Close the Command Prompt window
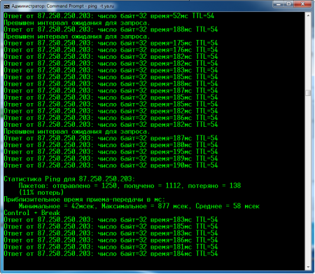This screenshot has width=315, height=274. 302,4
